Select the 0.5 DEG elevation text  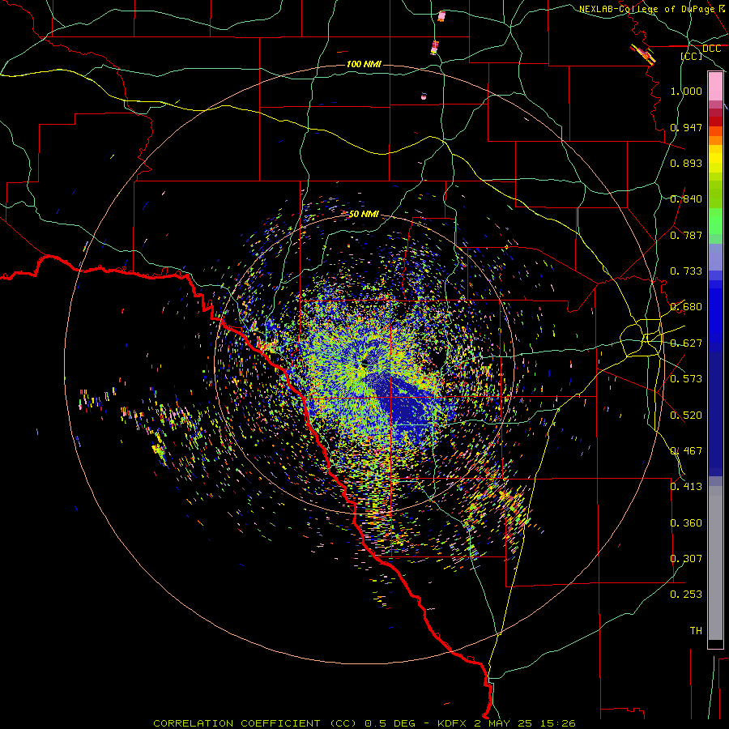pos(389,723)
